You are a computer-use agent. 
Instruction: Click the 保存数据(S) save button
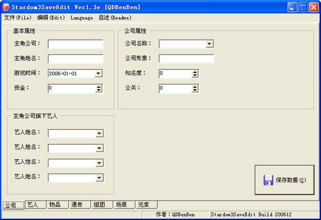(285, 180)
